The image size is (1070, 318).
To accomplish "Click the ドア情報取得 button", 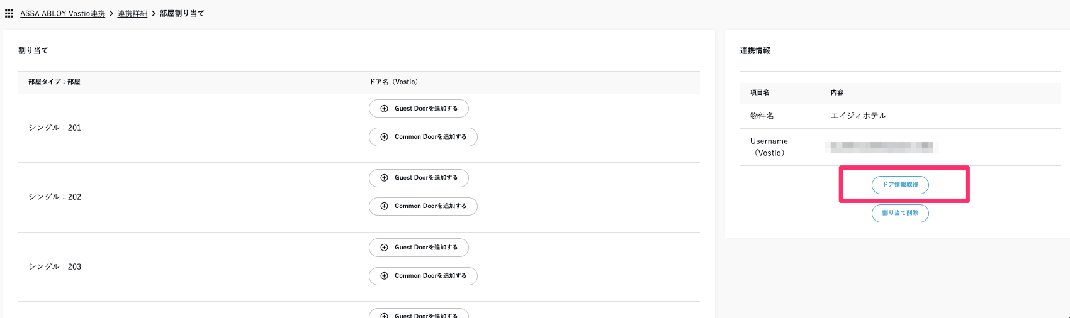I will (900, 185).
